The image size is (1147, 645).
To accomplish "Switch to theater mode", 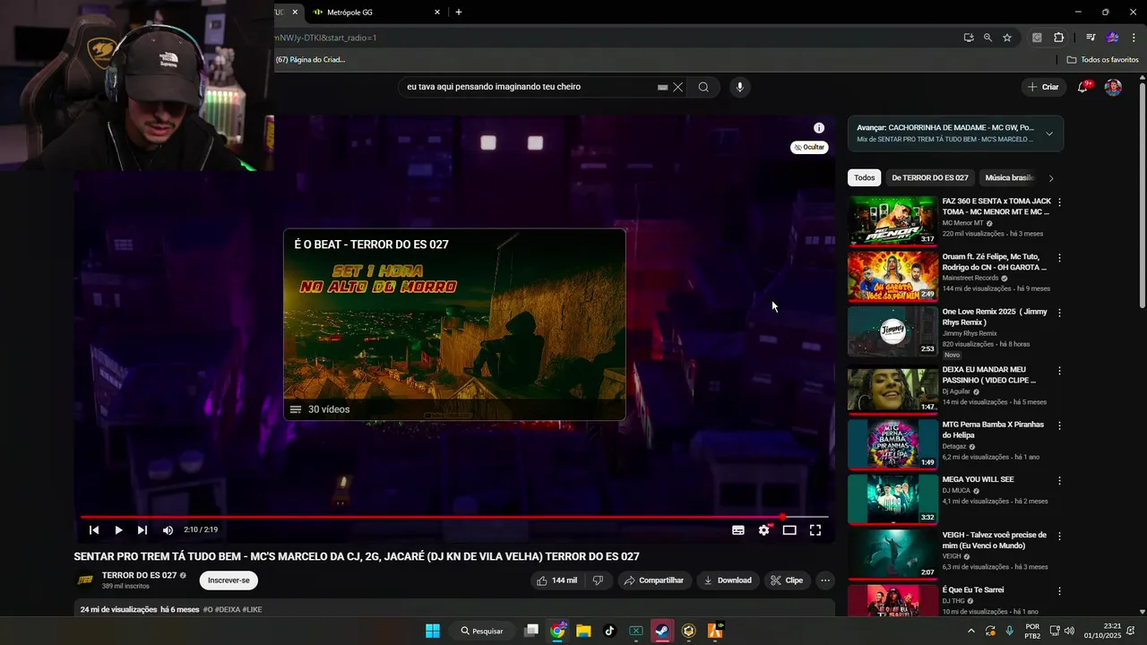I will 789,530.
